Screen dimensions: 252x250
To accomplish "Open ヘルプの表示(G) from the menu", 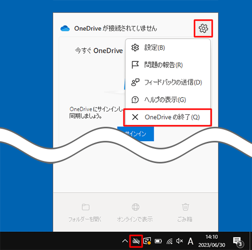I will pos(168,100).
